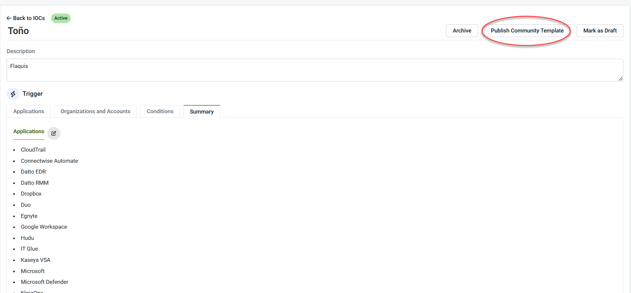Select the Conditions tab
The height and width of the screenshot is (293, 631).
(x=160, y=112)
